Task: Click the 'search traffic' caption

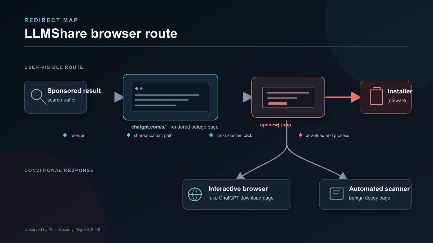Action: click(61, 100)
